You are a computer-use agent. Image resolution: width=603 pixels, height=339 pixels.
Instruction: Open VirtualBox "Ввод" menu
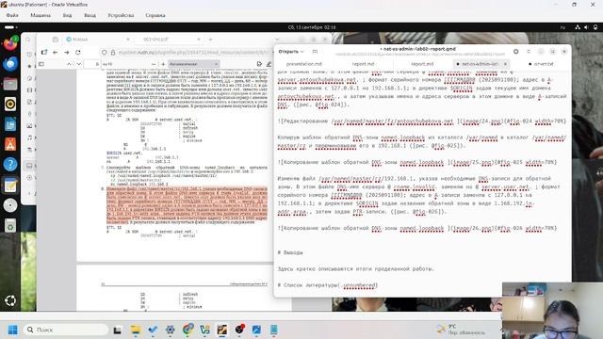click(x=90, y=15)
